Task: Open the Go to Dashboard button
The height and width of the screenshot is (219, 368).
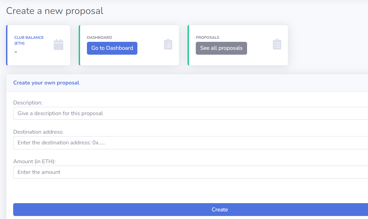Action: pyautogui.click(x=112, y=48)
